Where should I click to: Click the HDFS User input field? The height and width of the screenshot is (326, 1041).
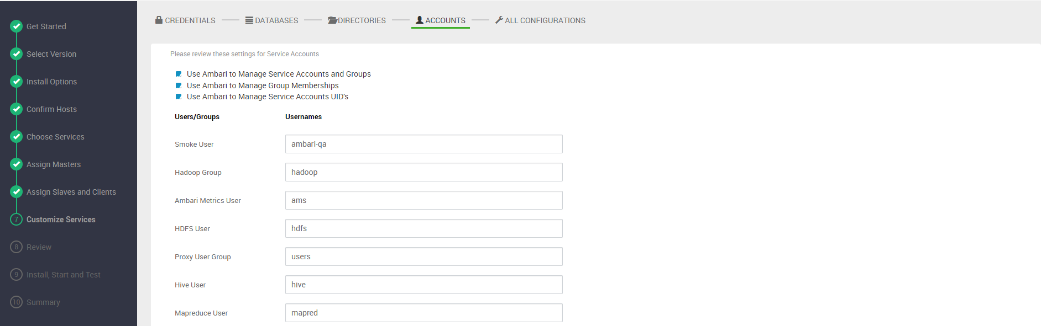click(424, 228)
